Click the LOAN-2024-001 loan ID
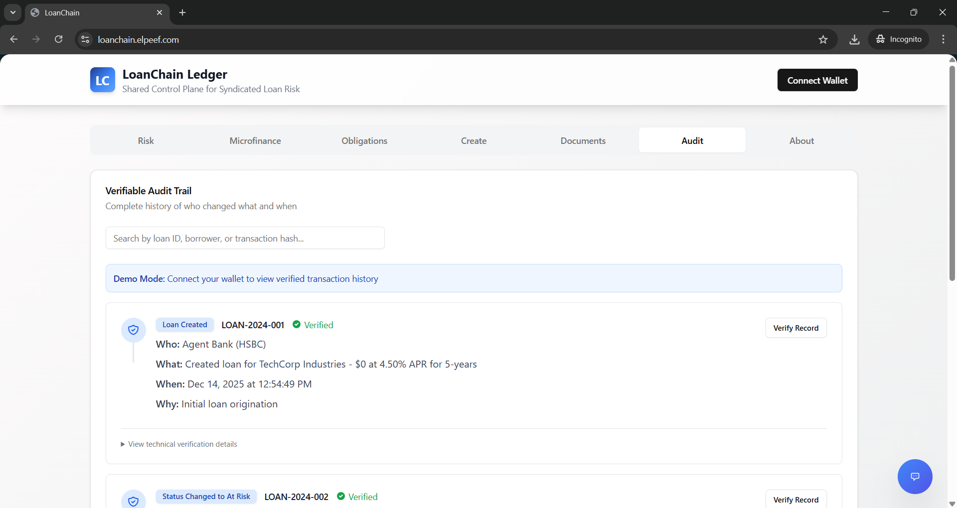Screen dimensions: 957x508 [x=253, y=325]
